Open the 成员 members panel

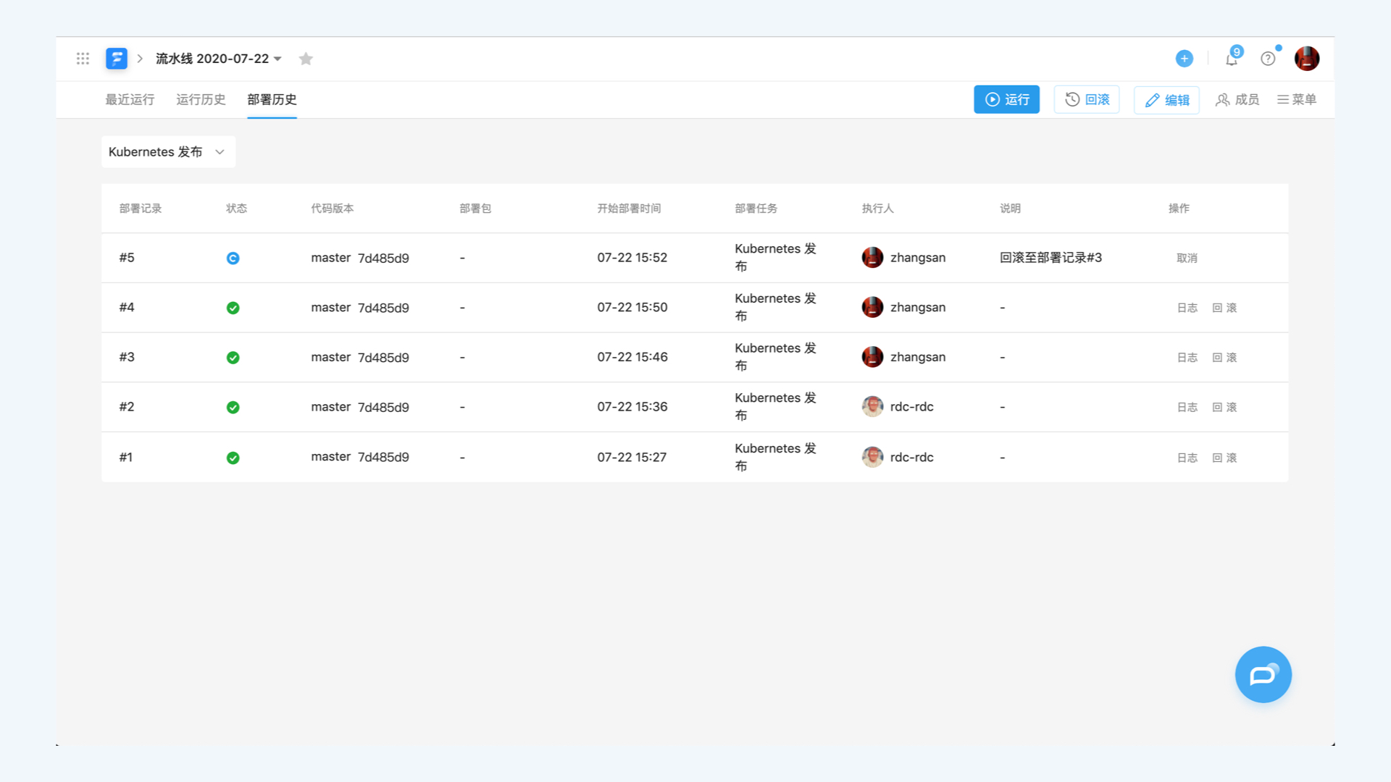click(x=1237, y=100)
